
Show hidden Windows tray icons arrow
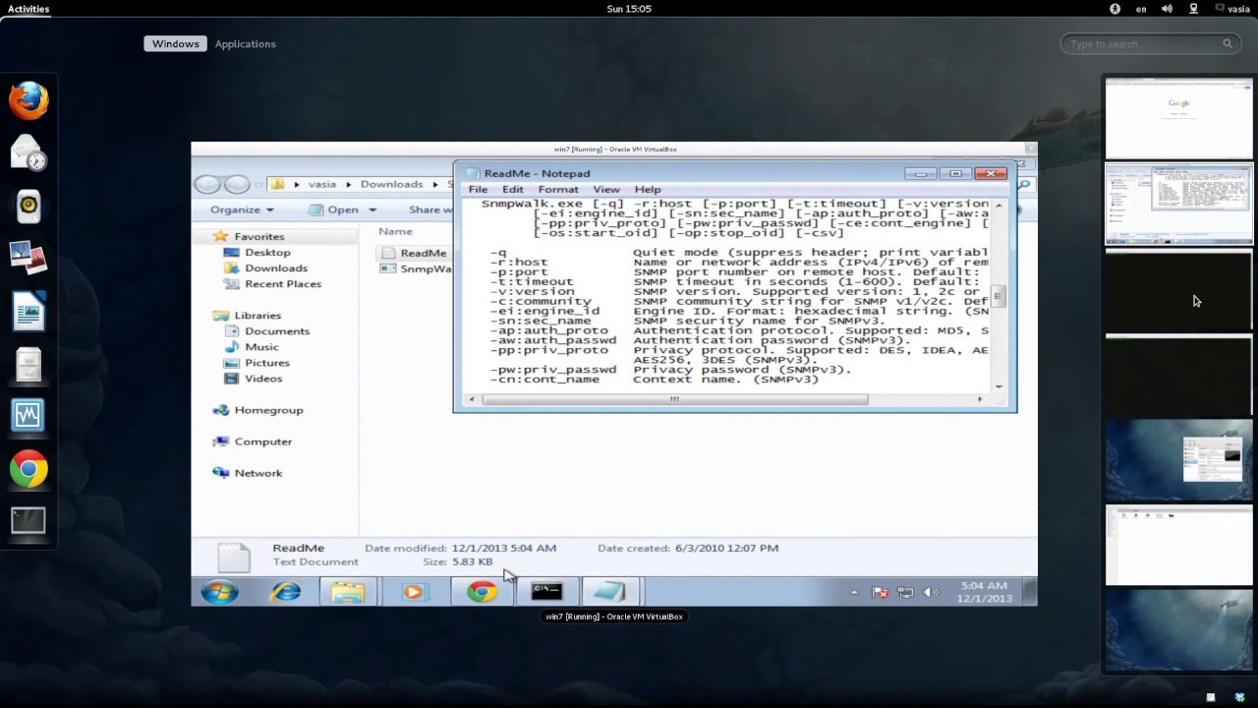pyautogui.click(x=853, y=593)
